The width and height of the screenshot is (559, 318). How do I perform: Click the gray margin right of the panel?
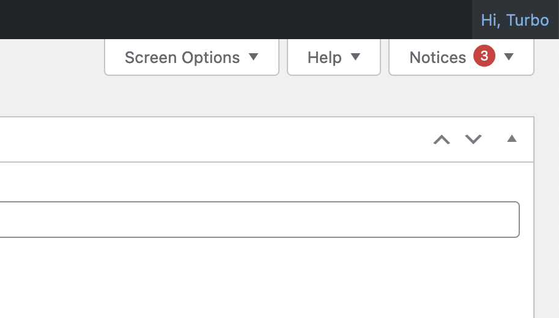[x=546, y=214]
